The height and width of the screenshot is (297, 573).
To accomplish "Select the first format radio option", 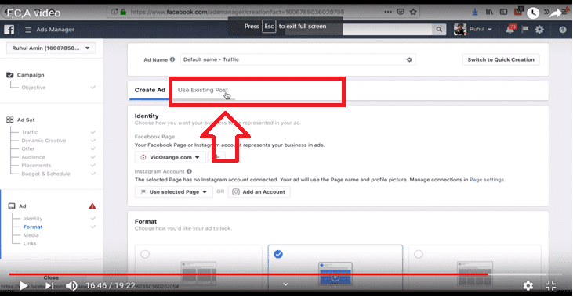I will [x=145, y=254].
